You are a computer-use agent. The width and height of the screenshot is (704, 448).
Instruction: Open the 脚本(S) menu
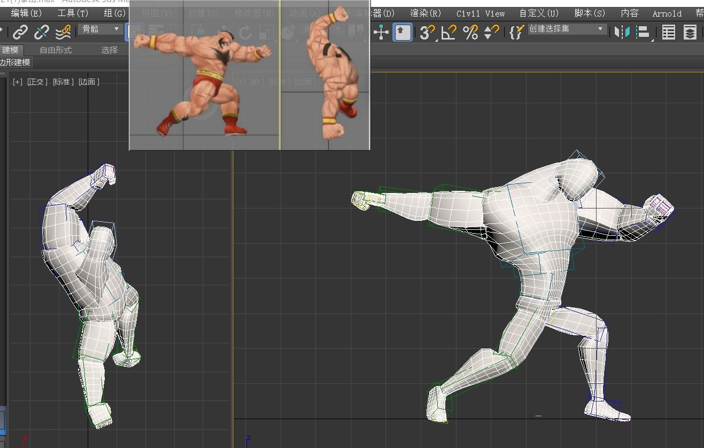(x=590, y=13)
